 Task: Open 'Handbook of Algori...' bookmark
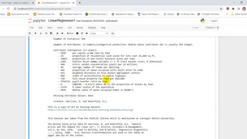click(x=123, y=14)
